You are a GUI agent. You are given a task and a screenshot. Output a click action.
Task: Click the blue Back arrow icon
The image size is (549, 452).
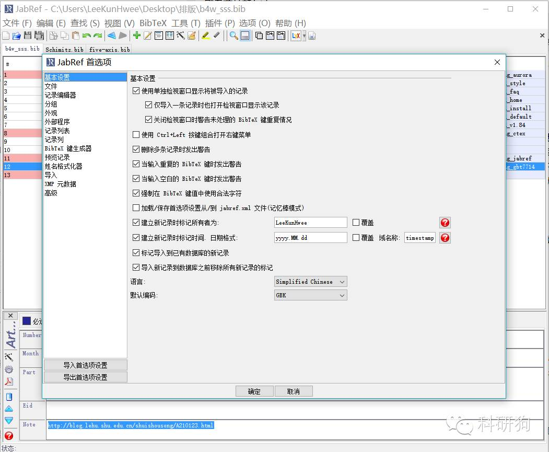click(112, 36)
